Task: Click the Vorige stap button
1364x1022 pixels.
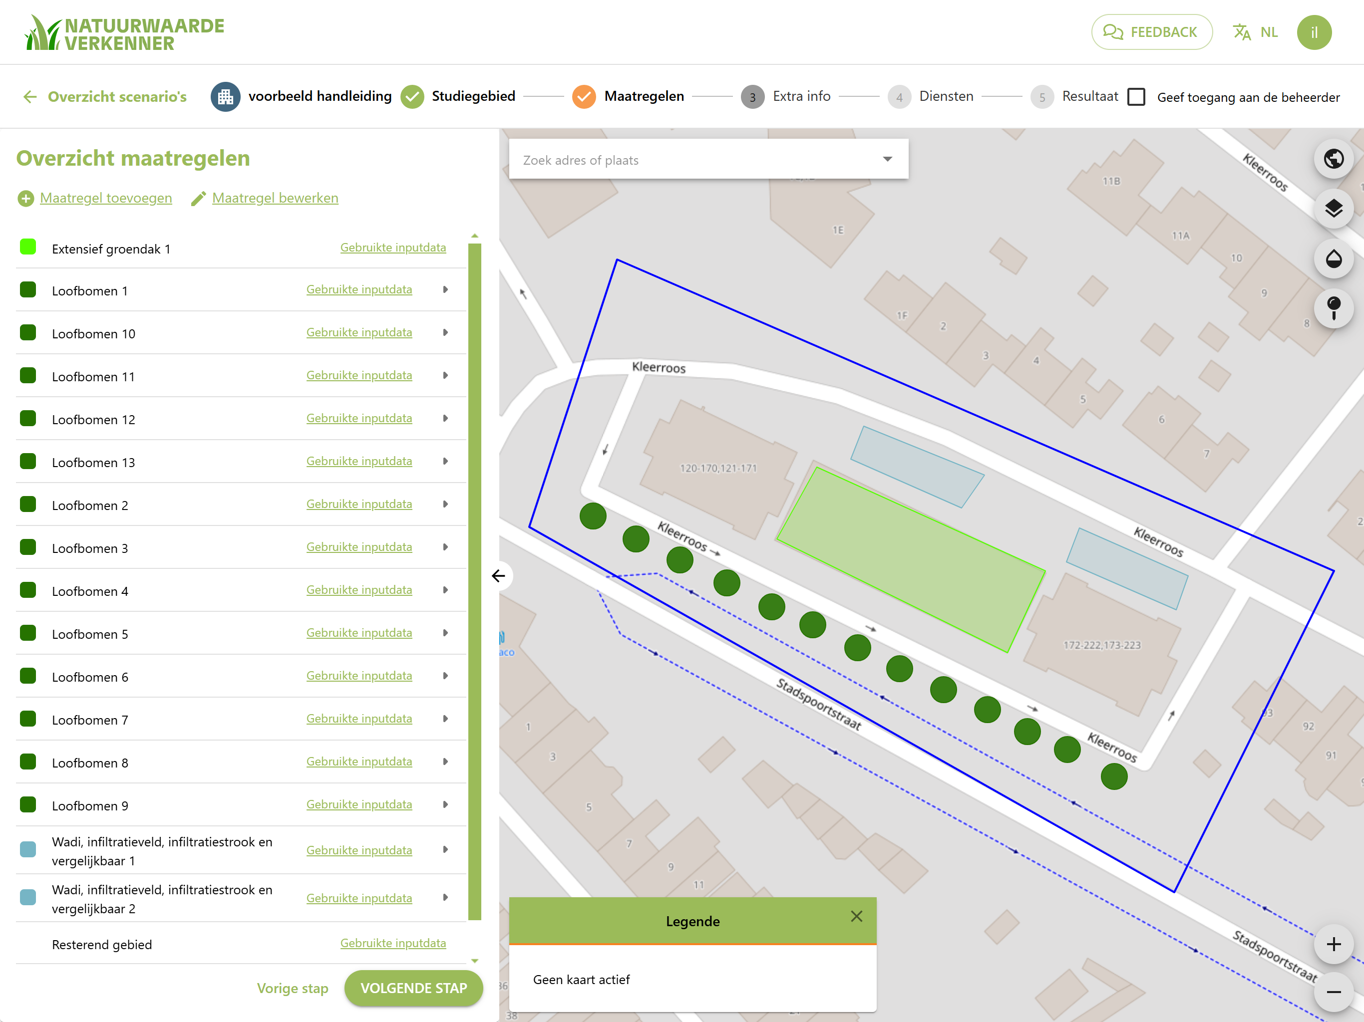Action: pyautogui.click(x=292, y=988)
